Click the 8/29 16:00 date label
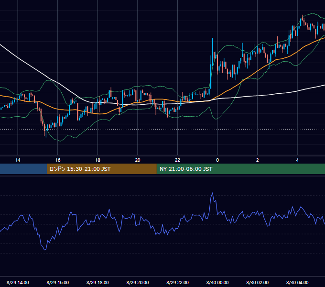 [58, 282]
